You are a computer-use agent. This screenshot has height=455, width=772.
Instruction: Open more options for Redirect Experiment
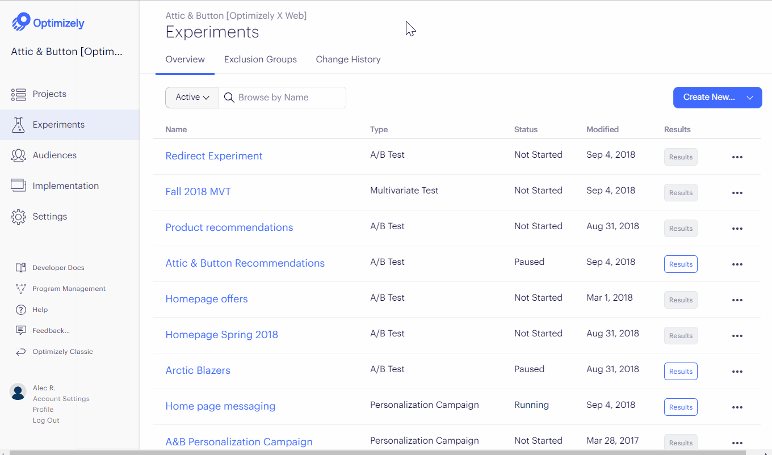click(737, 157)
